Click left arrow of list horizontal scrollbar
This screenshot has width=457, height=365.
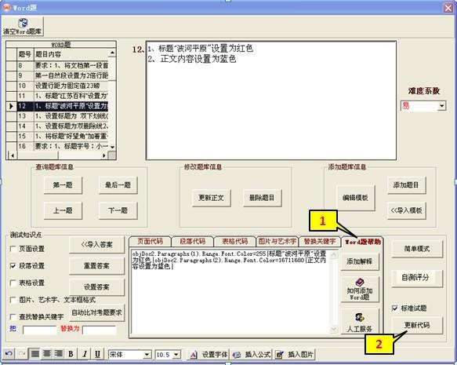12,155
